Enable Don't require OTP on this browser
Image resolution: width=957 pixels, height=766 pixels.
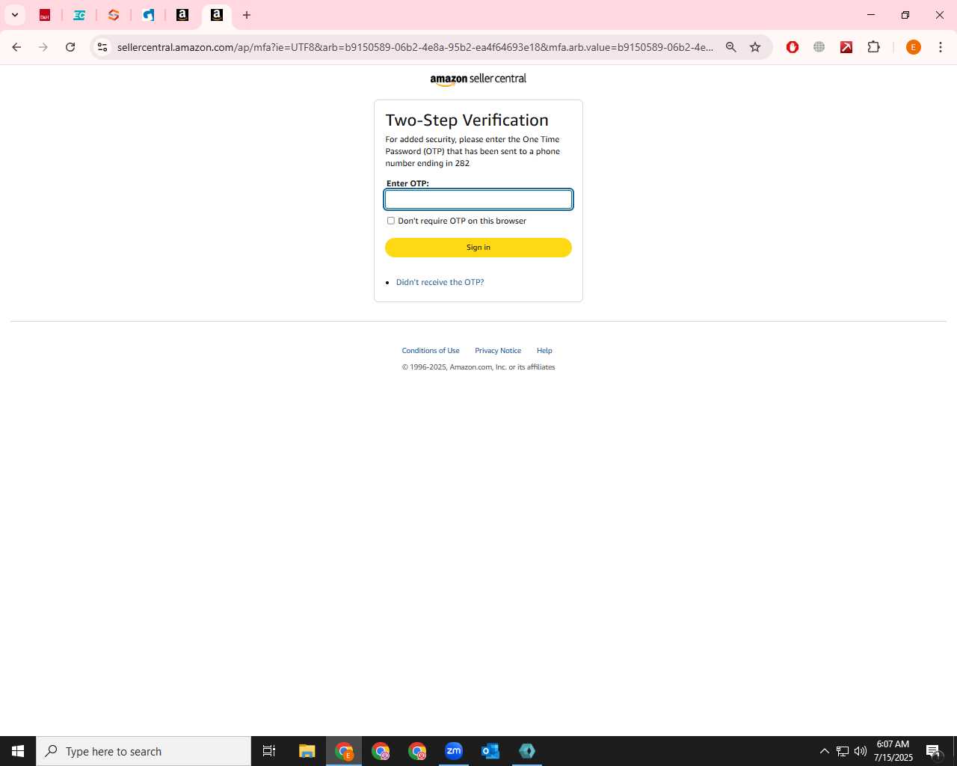[390, 221]
